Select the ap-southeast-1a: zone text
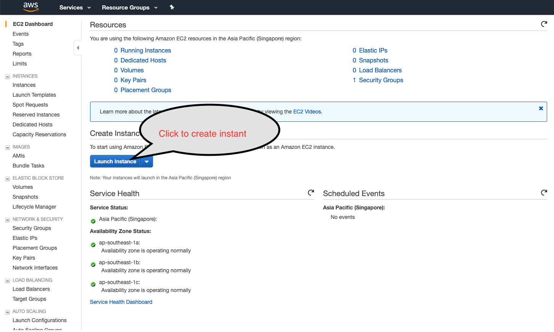Viewport: 554px width, 332px height. tap(119, 243)
